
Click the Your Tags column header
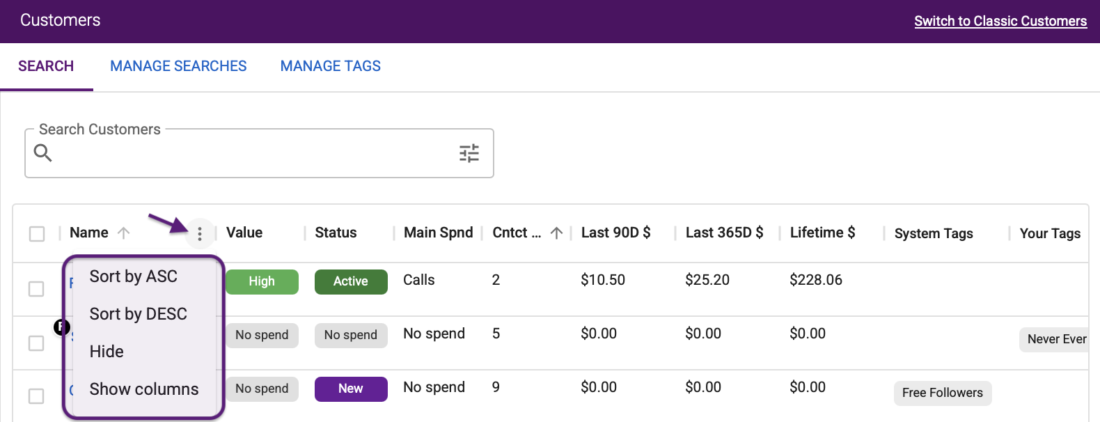tap(1050, 233)
